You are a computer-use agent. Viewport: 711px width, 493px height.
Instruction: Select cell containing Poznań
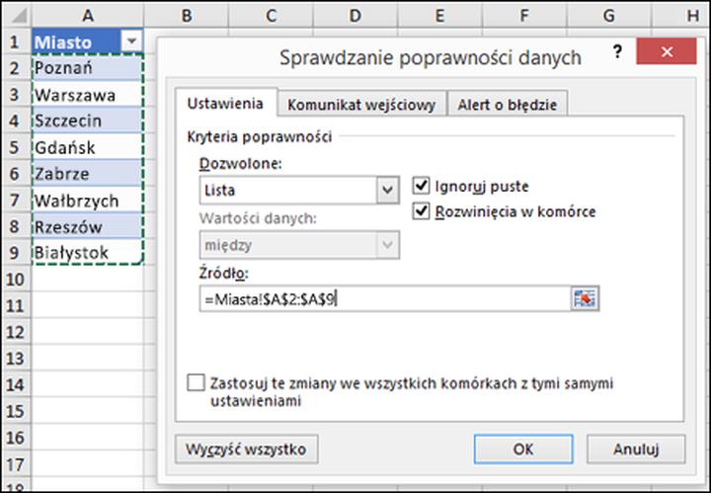click(x=88, y=68)
